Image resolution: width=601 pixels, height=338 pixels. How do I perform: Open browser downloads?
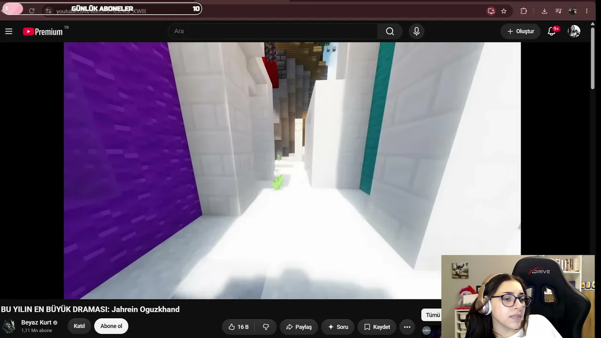(544, 11)
